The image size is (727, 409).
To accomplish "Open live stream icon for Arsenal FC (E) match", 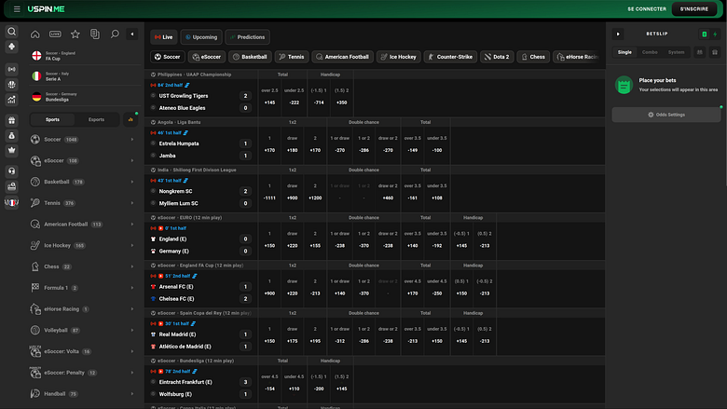I will 161,276.
